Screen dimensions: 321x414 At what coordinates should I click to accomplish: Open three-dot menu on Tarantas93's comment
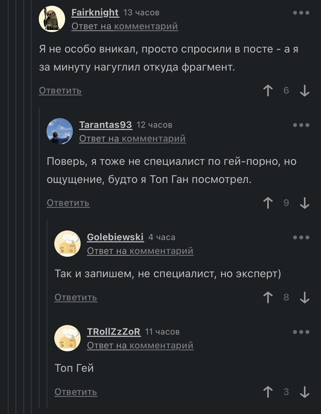tap(301, 125)
